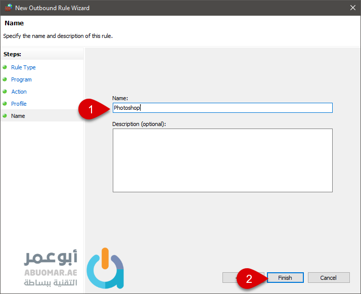Cancel the New Outbound Rule Wizard

pos(328,278)
